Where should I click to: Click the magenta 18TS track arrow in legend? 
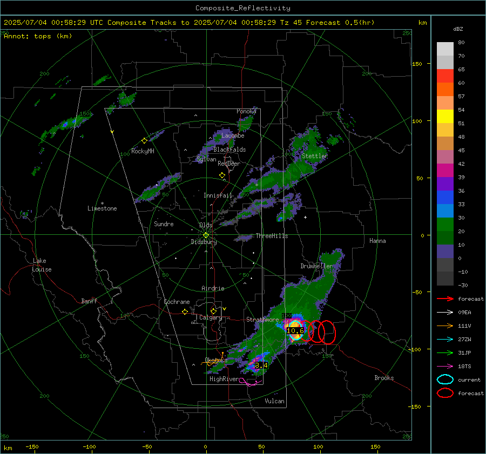445,367
